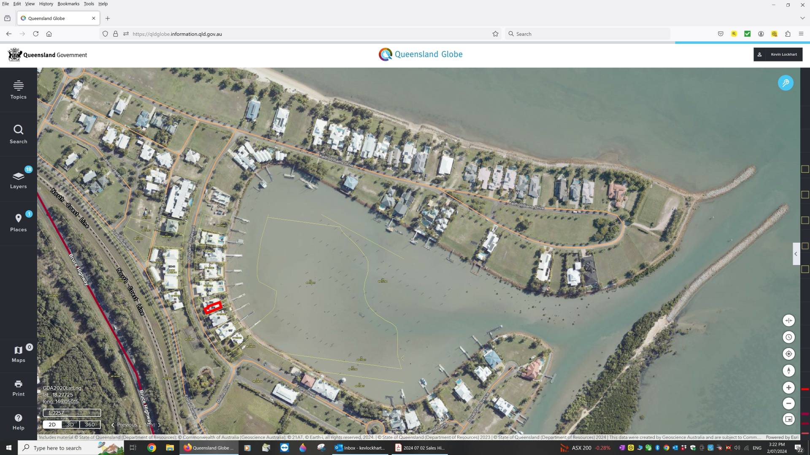Open the Topics panel
The image size is (810, 455).
[18, 90]
